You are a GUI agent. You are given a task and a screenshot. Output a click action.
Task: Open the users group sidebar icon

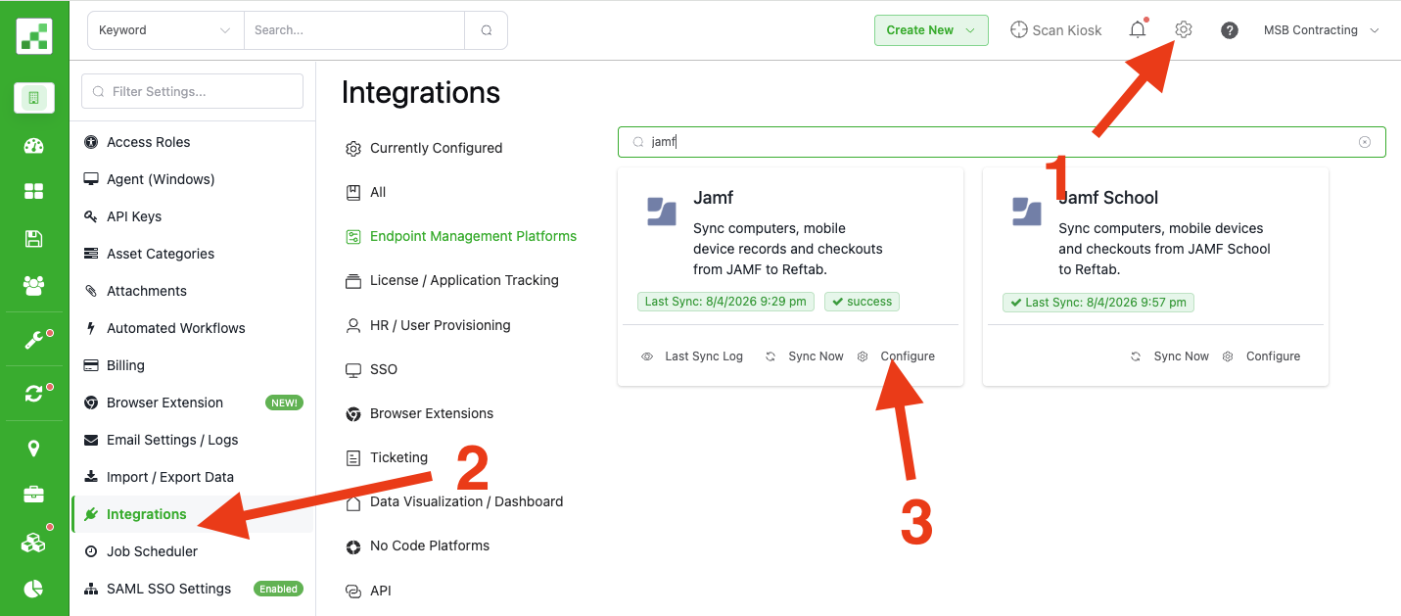34,285
